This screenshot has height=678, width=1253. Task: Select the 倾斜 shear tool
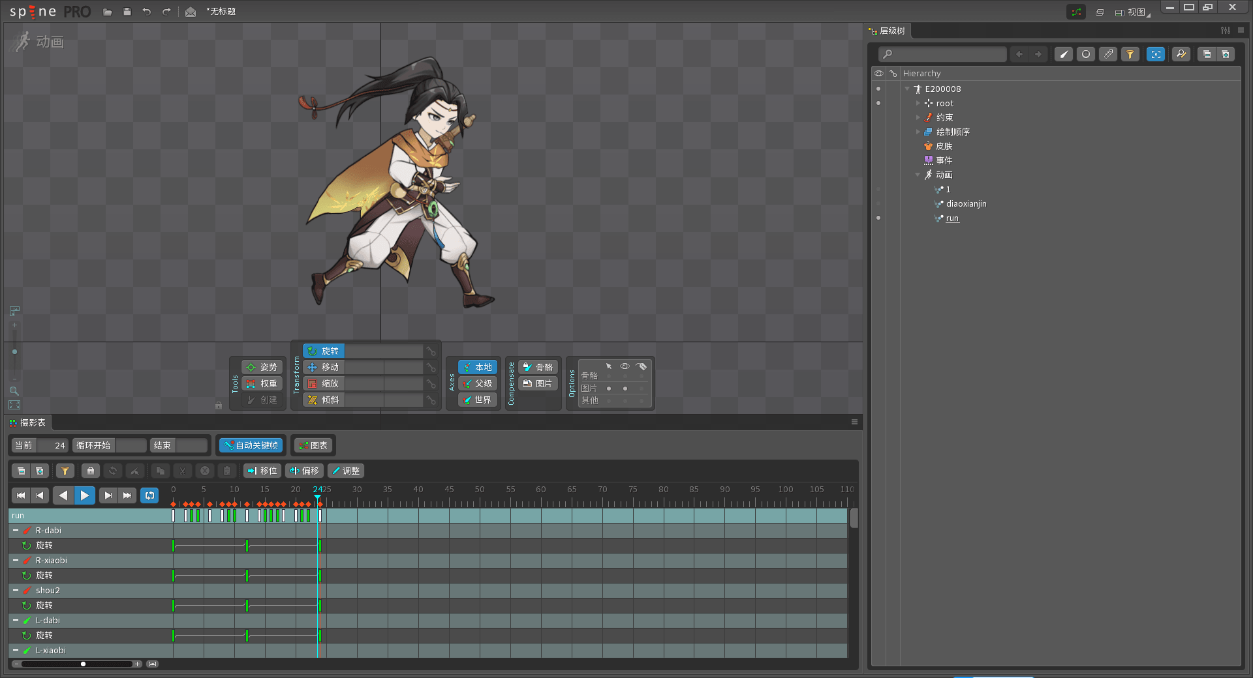click(x=324, y=400)
